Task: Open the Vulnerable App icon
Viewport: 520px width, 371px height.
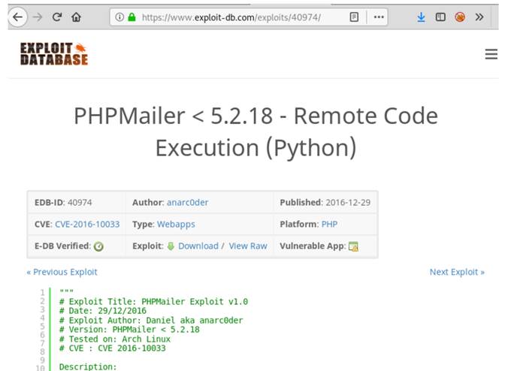Action: [x=353, y=246]
